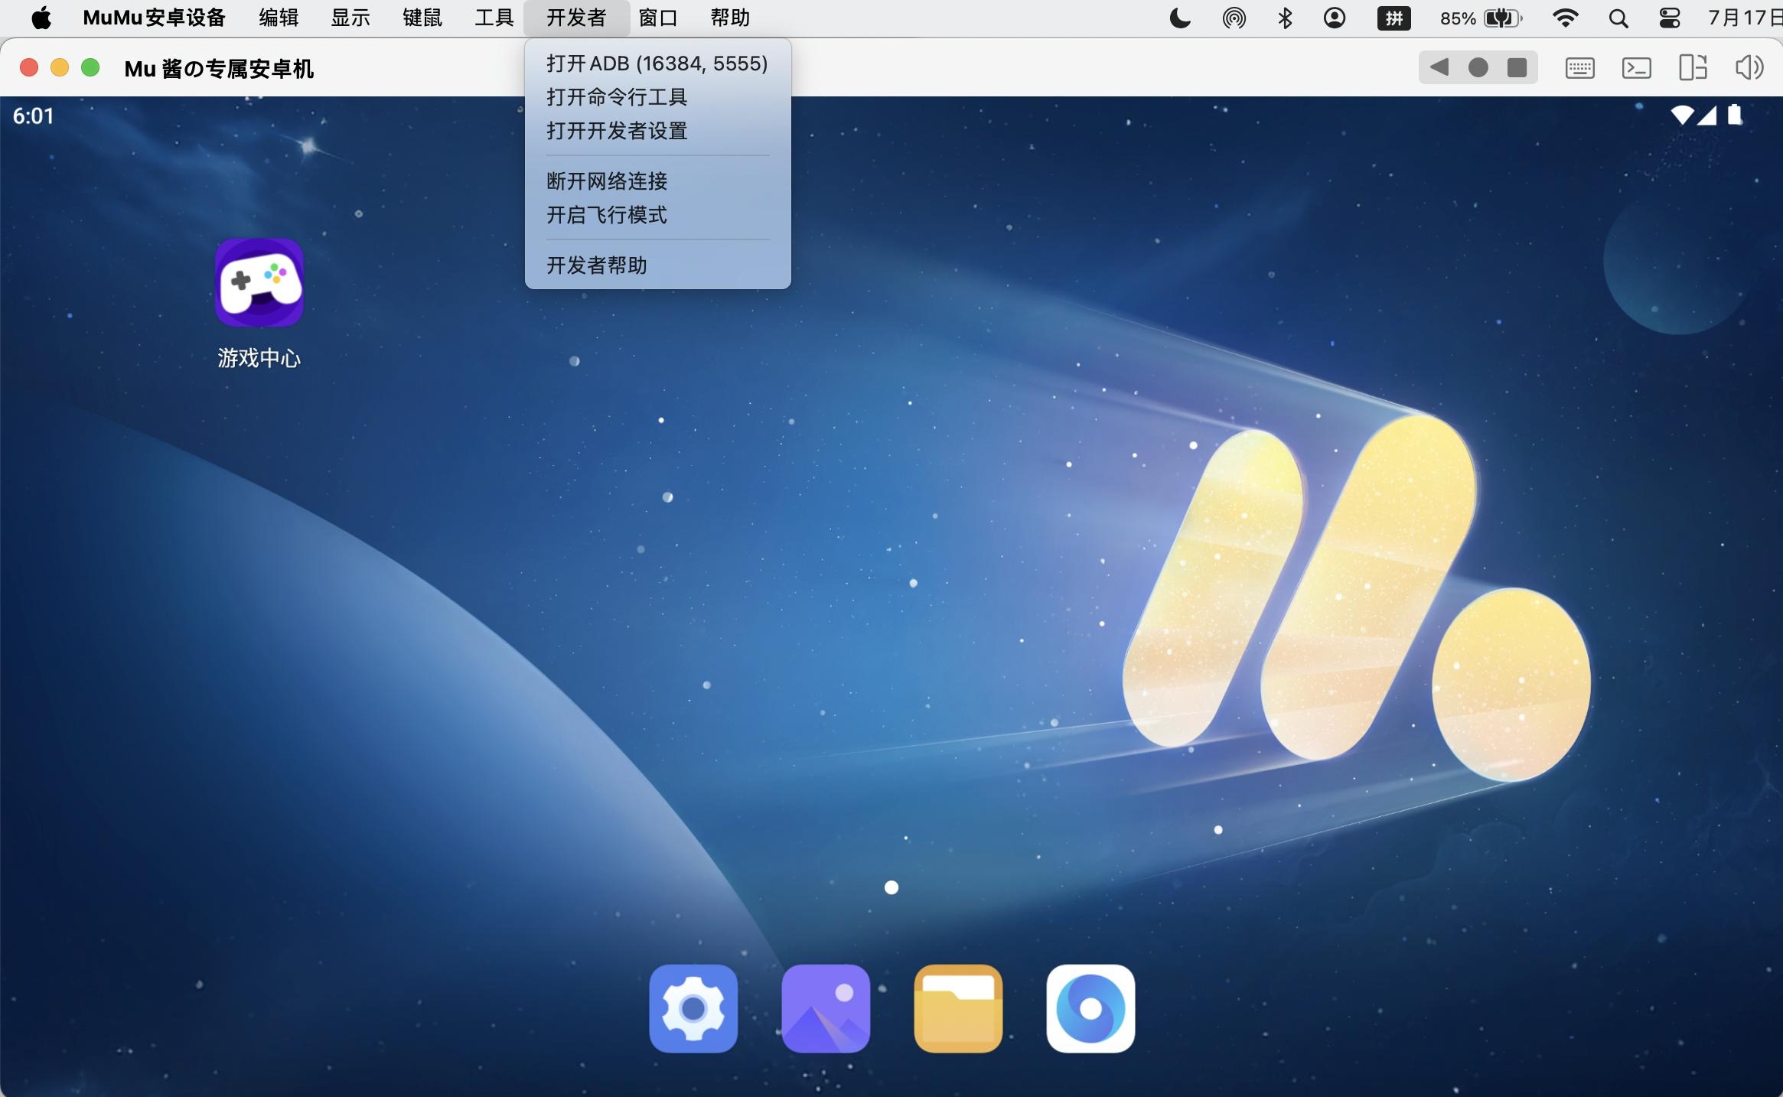Image resolution: width=1783 pixels, height=1097 pixels.
Task: Open the file manager app on the desktop
Action: pyautogui.click(x=958, y=1008)
